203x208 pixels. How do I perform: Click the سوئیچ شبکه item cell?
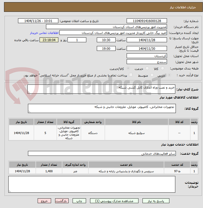pyautogui.click(x=136, y=133)
